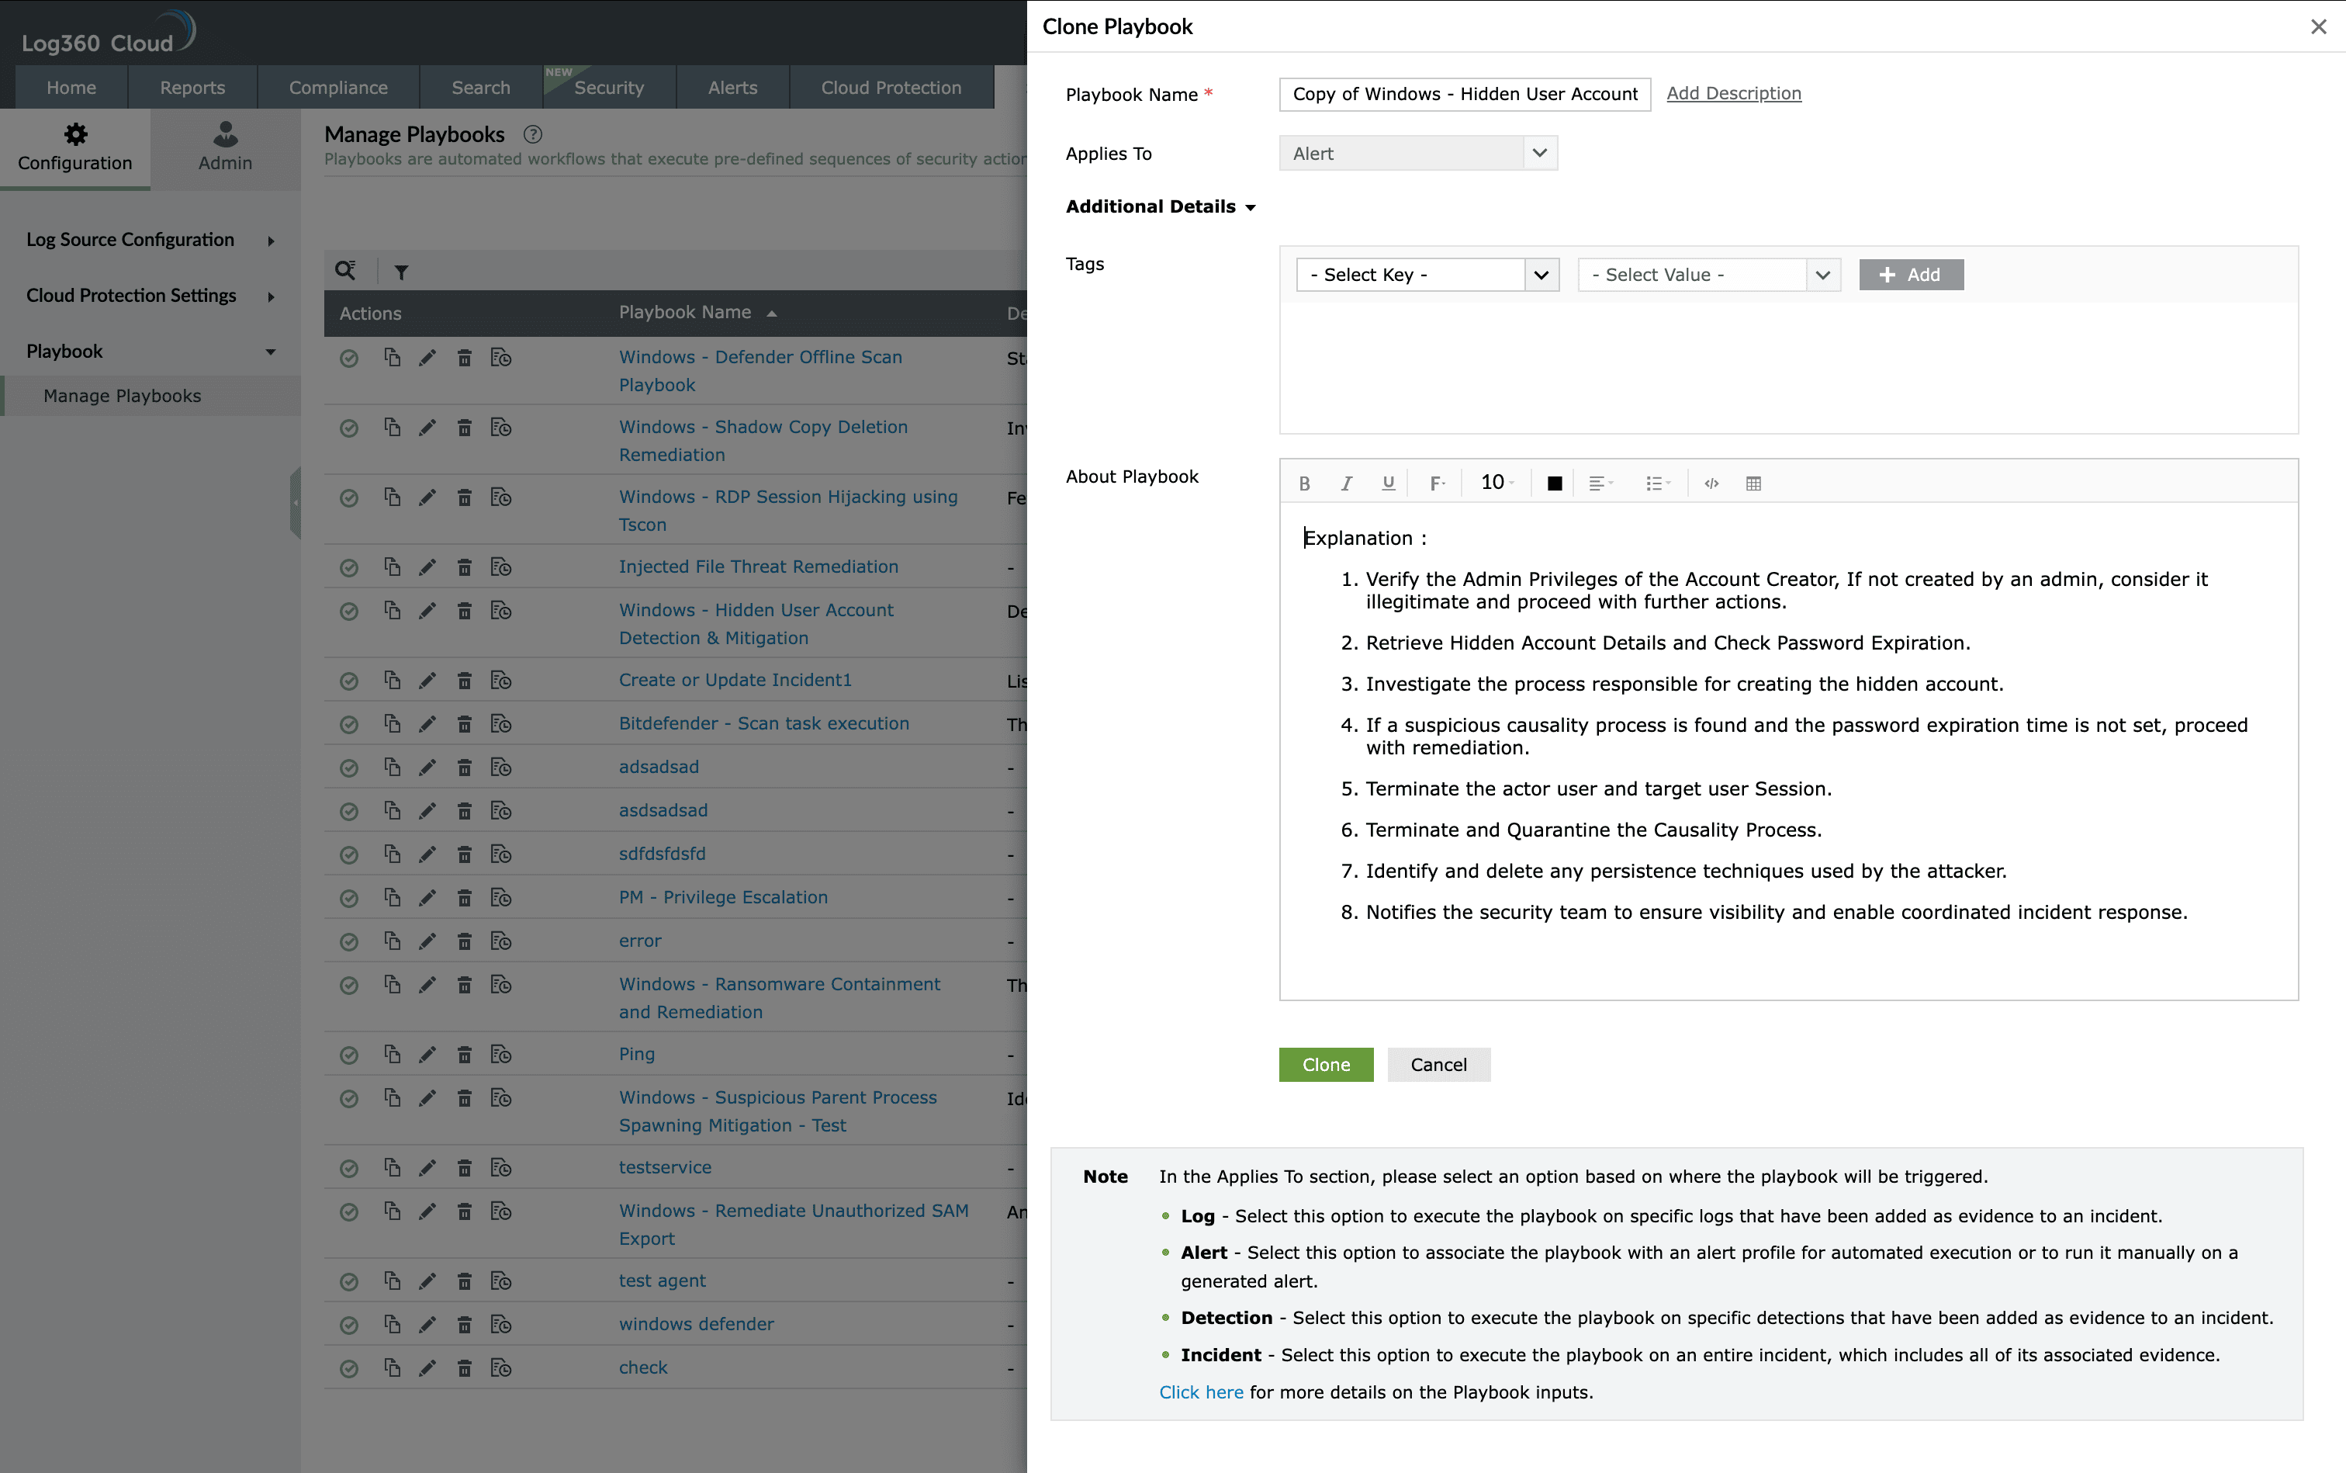Toggle status of Injected File Threat Remediation

348,568
